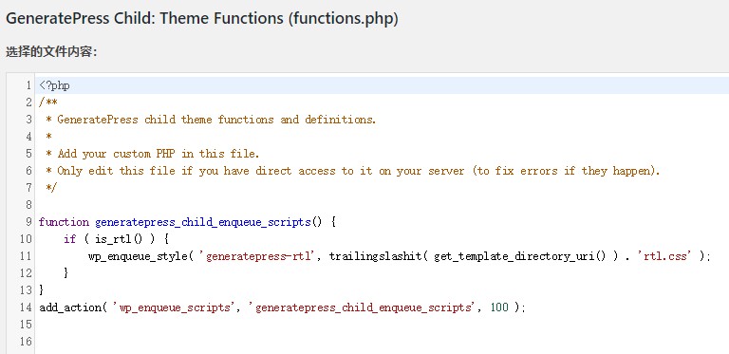This screenshot has width=729, height=354.
Task: Click the opening <?php tag
Action: (54, 86)
